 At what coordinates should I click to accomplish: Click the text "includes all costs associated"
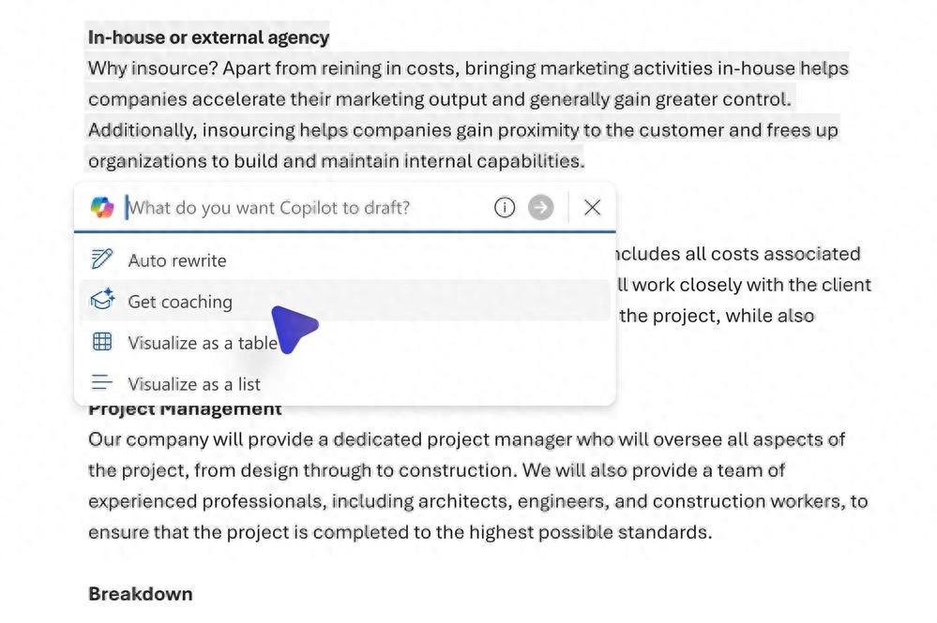[x=736, y=254]
